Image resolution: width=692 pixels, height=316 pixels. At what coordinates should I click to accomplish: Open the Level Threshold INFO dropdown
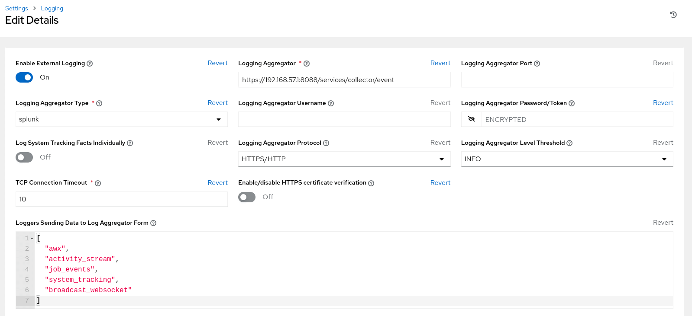click(566, 159)
